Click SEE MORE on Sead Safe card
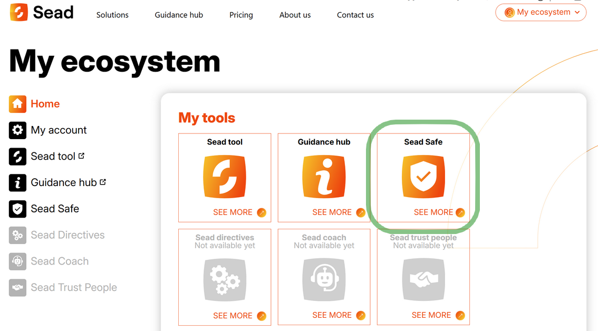 click(x=433, y=212)
